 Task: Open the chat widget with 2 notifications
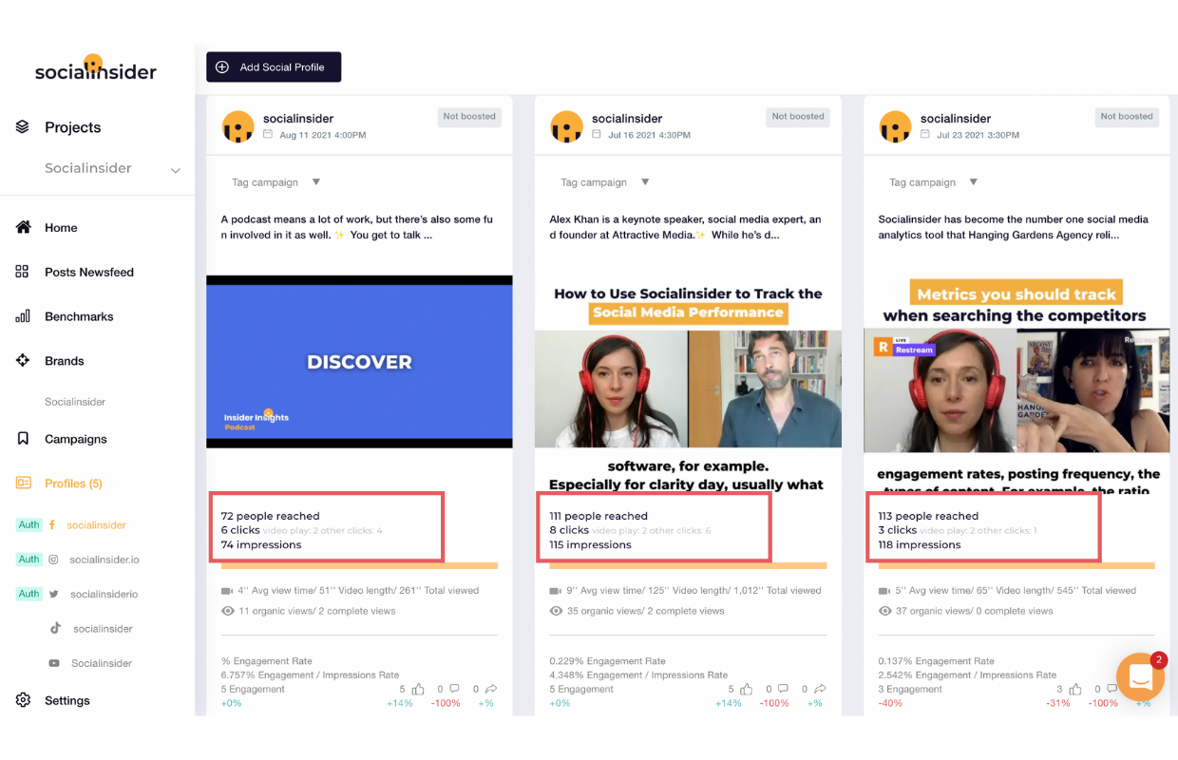click(x=1140, y=677)
